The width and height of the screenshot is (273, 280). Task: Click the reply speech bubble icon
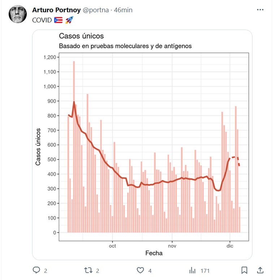click(x=36, y=270)
